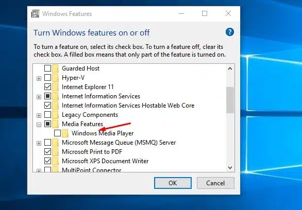This screenshot has width=302, height=210.
Task: Maximize the Windows Features window
Action: tap(205, 13)
